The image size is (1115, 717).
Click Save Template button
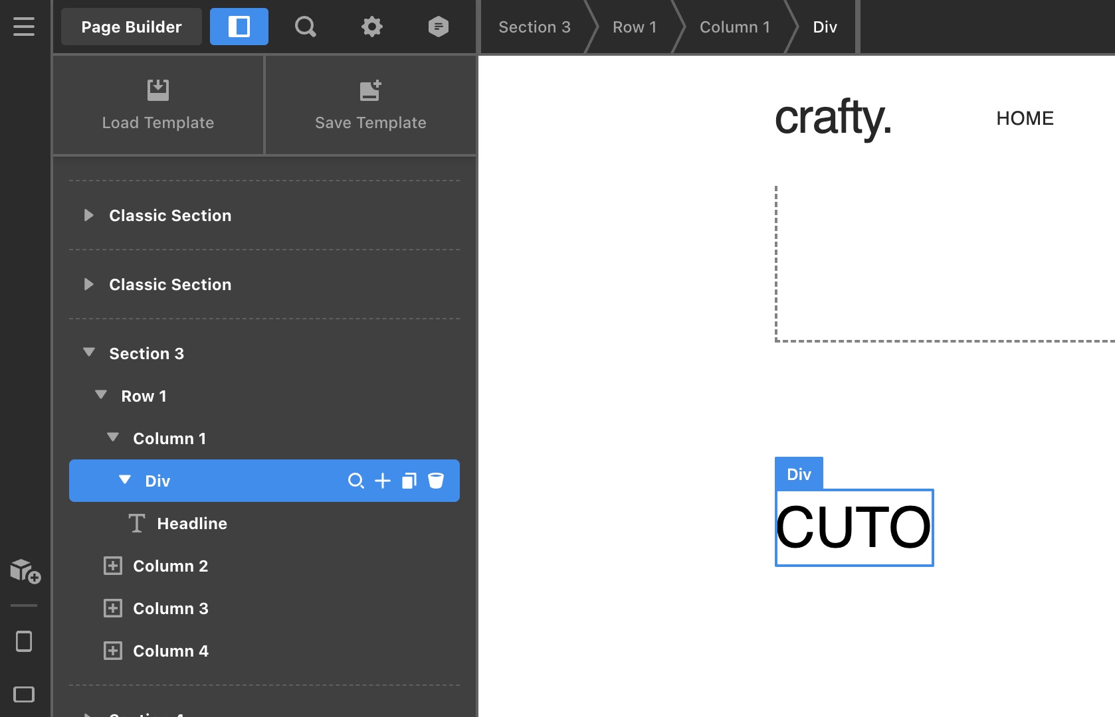point(370,105)
